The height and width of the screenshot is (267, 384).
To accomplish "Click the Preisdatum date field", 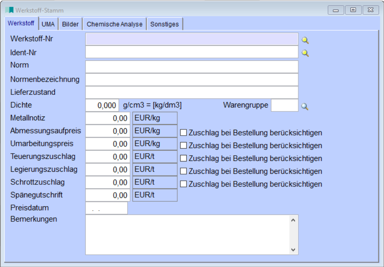I will click(106, 208).
